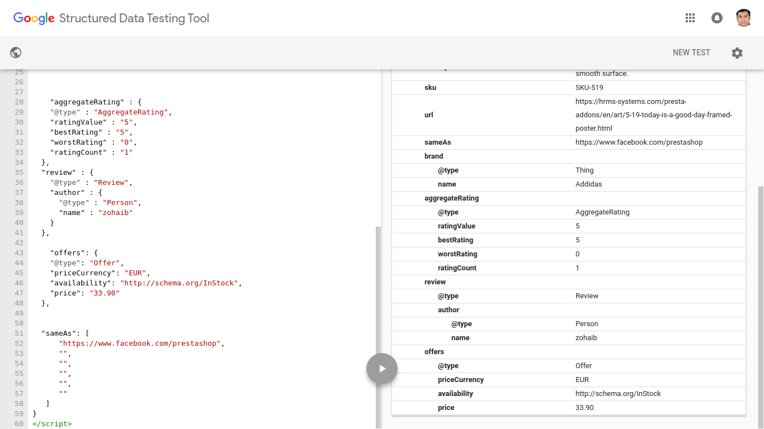The width and height of the screenshot is (764, 429).
Task: Click the offers row in results
Action: [568, 352]
